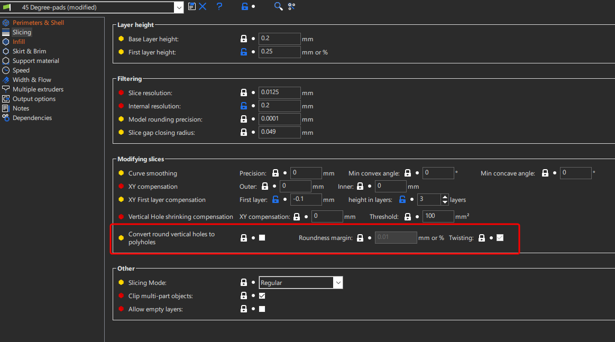Toggle the Twisting checkbox

(x=500, y=238)
